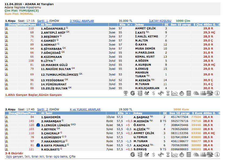Click the 4 ve YUKARI ARAPLAR link

(x=85, y=109)
